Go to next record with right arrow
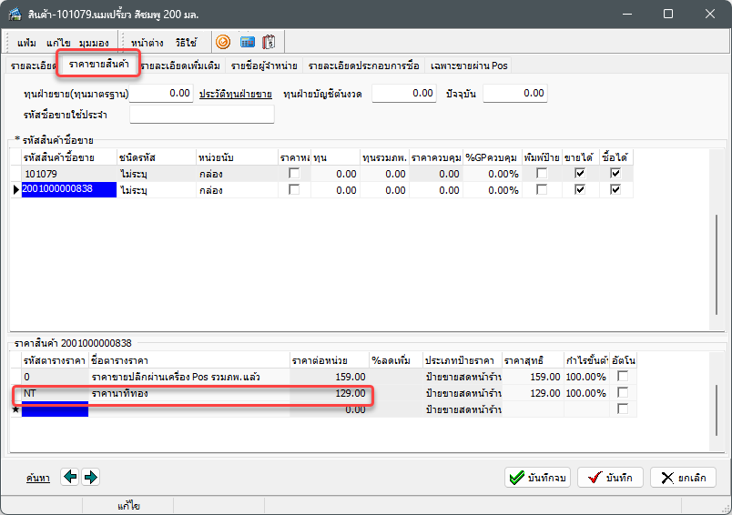Screen dimensions: 732x515 click(90, 477)
